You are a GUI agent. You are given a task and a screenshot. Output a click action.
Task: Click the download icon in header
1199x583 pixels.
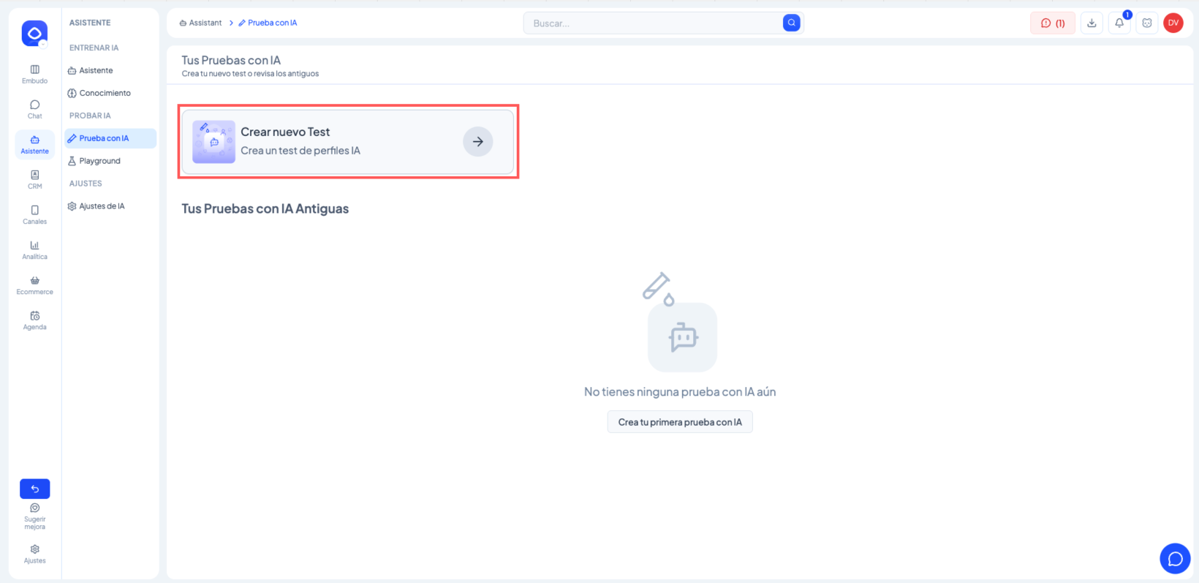pos(1092,23)
